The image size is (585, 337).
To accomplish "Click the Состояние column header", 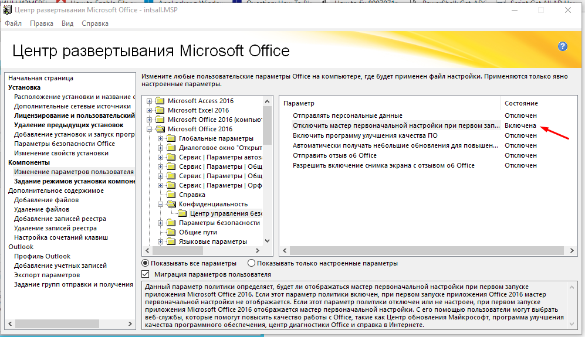I will 521,103.
